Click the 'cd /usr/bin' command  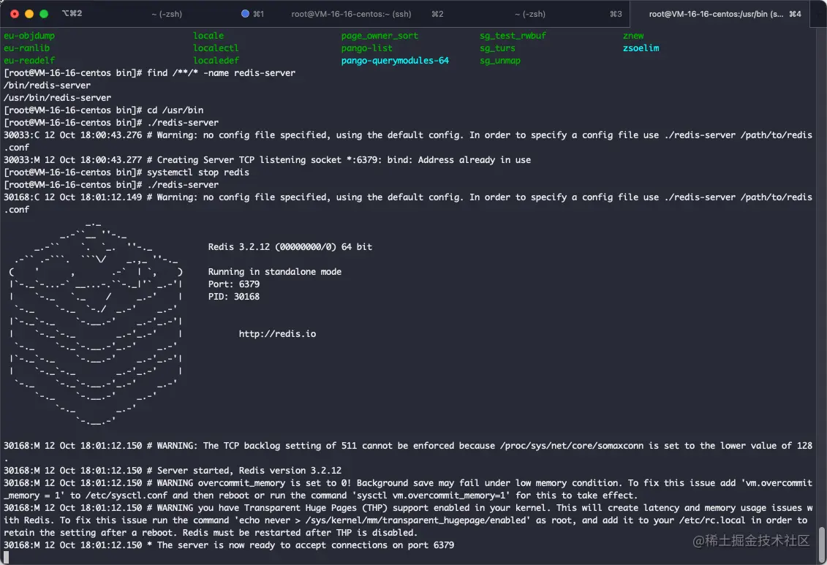[175, 110]
